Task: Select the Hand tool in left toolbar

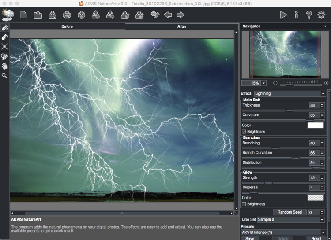Action: (4, 66)
